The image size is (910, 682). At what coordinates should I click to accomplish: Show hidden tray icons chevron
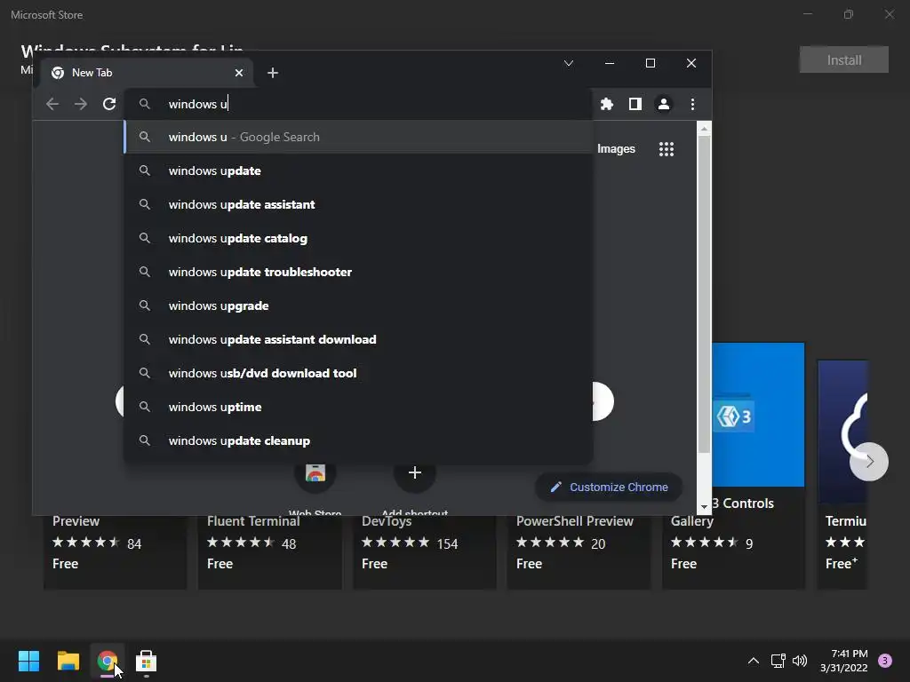click(x=754, y=661)
